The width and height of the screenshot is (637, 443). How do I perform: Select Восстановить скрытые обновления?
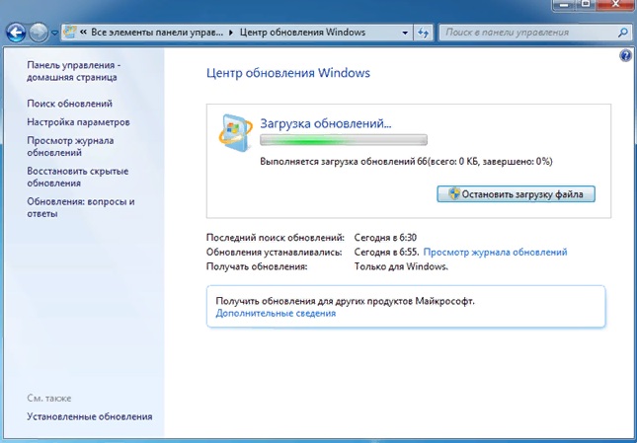point(78,177)
